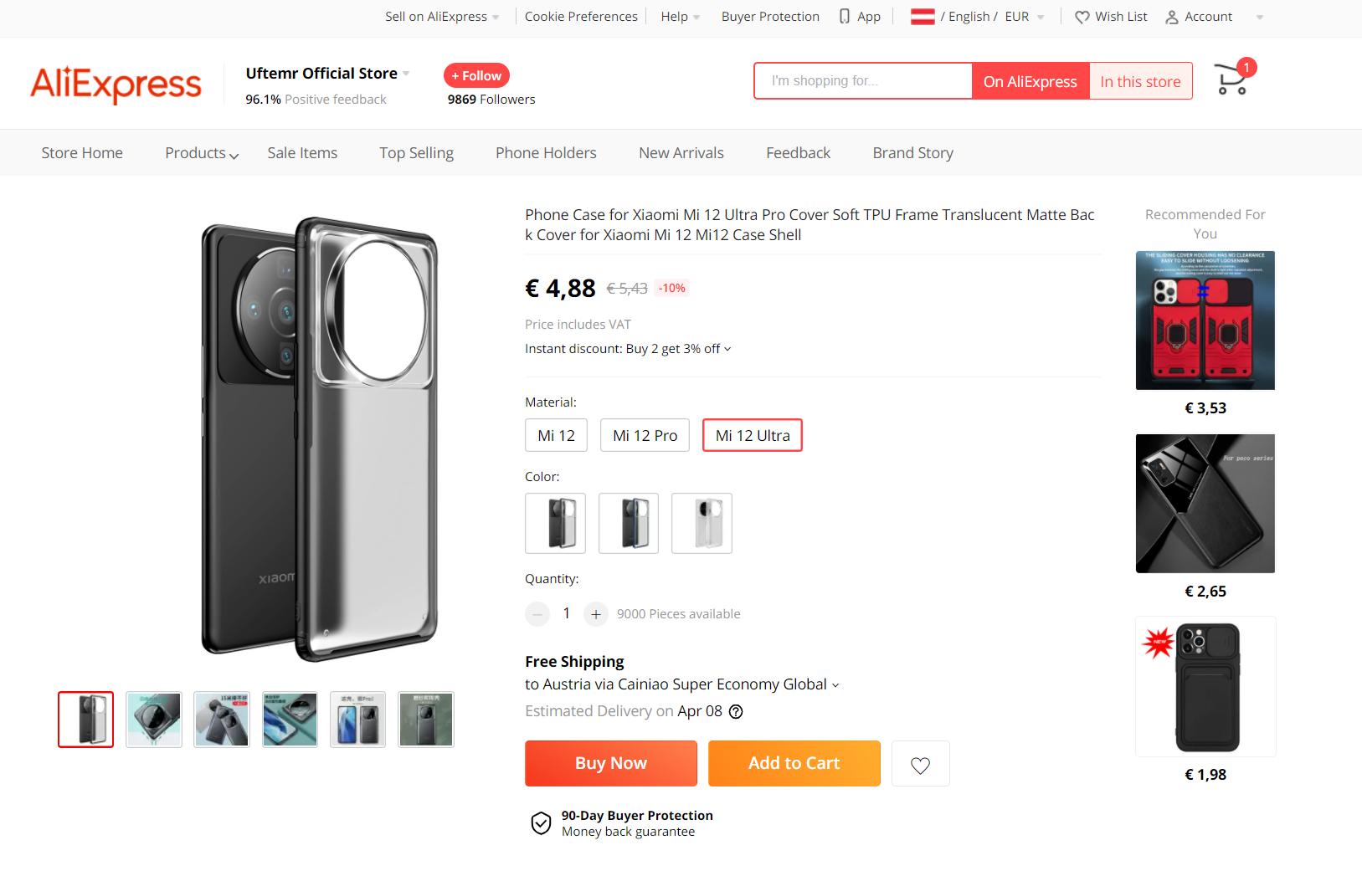
Task: Click the delivery estimate help question mark
Action: pyautogui.click(x=736, y=712)
